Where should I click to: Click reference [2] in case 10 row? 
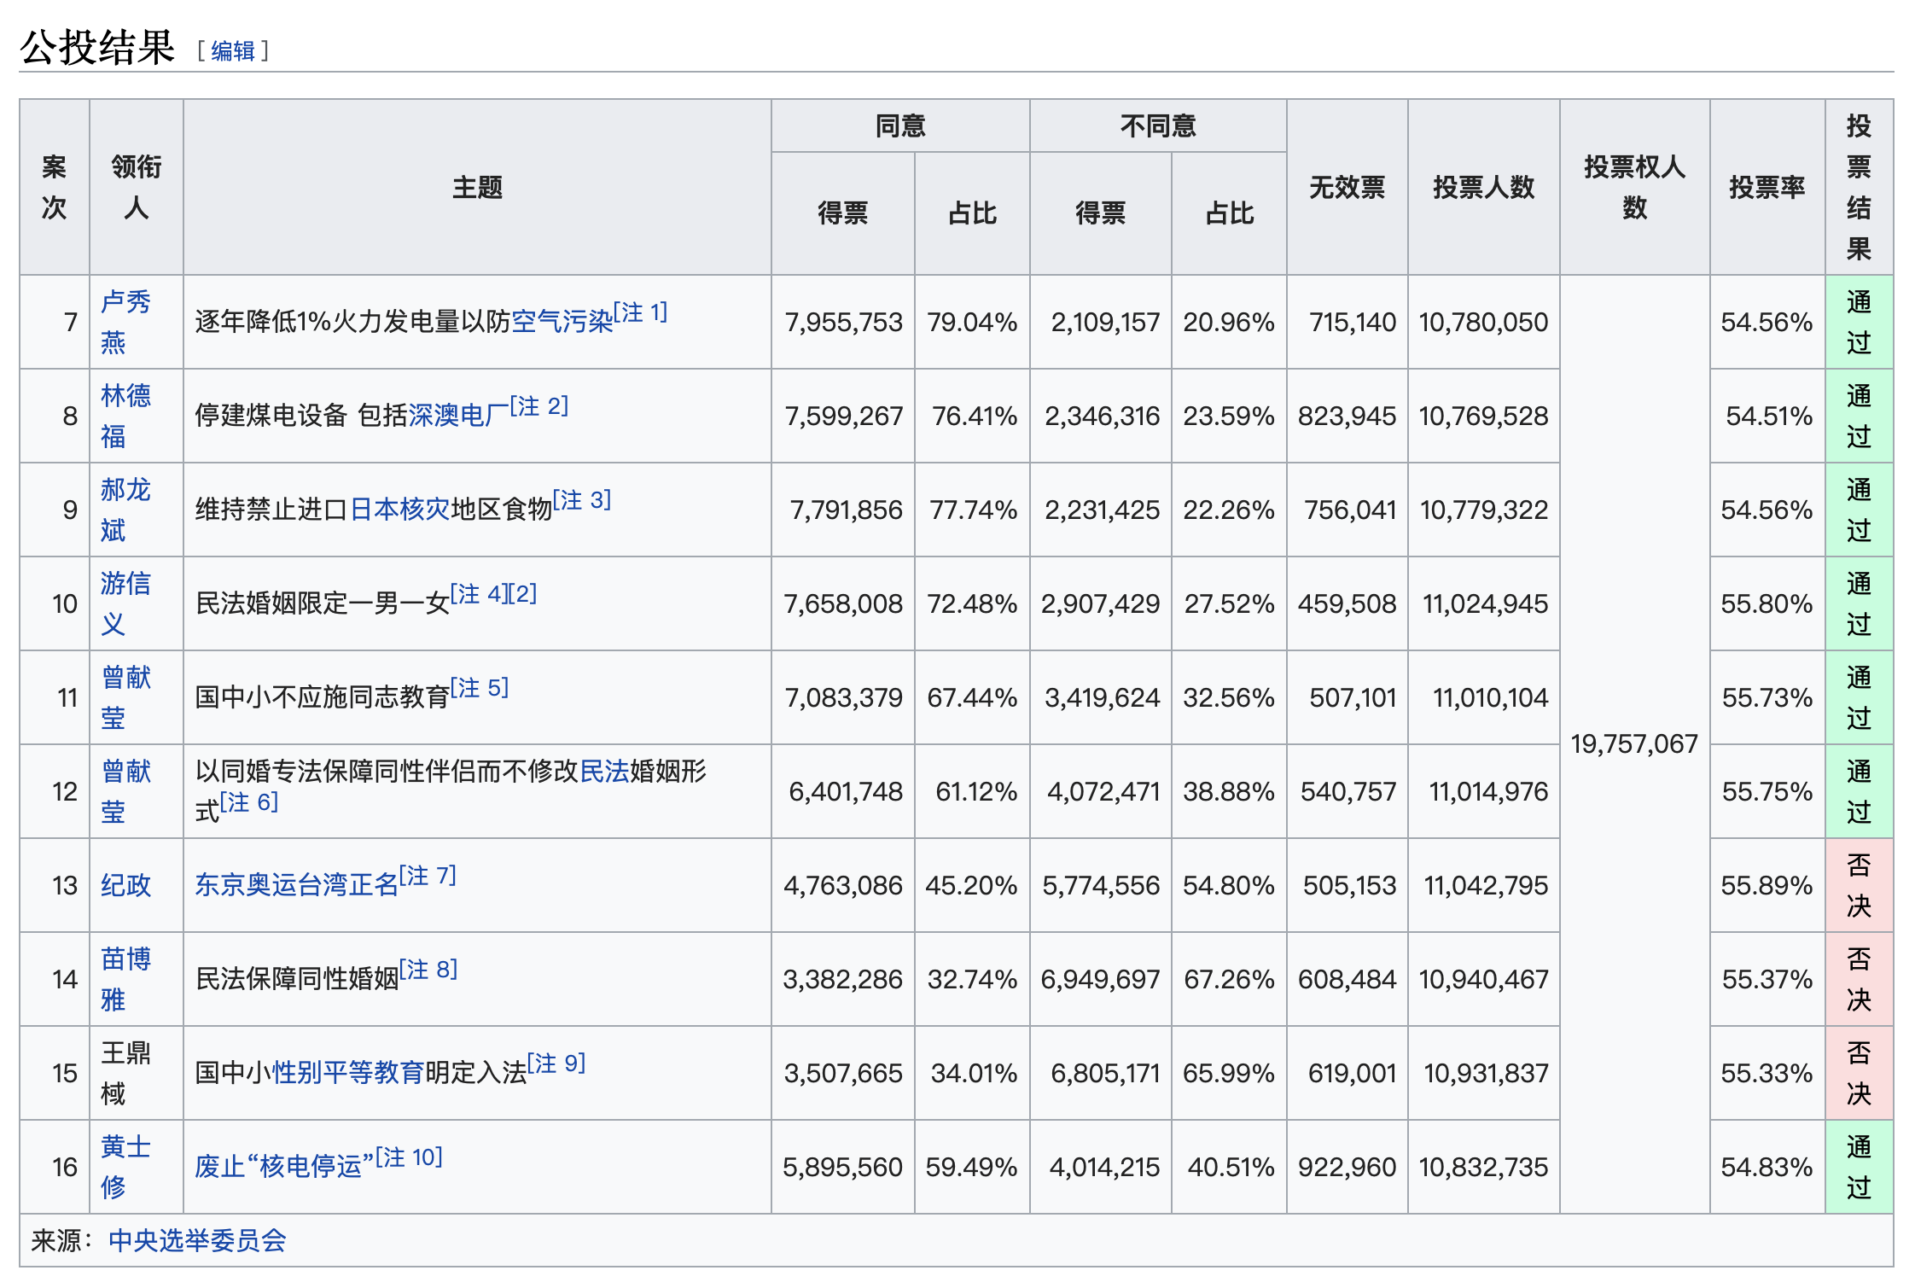[x=522, y=594]
